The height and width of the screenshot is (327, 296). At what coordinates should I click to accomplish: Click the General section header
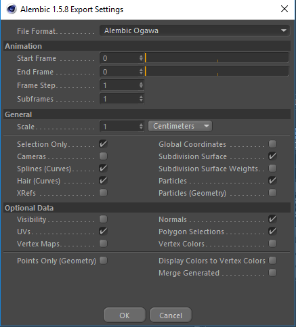coord(147,114)
